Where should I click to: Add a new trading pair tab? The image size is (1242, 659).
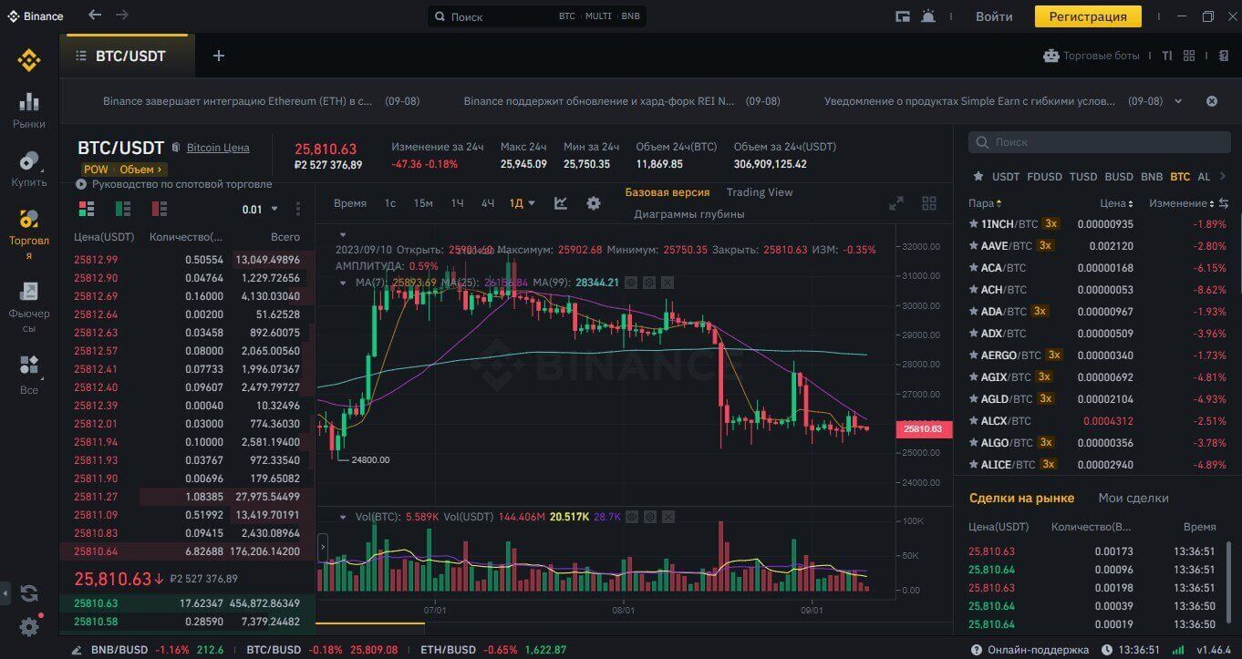[x=218, y=56]
